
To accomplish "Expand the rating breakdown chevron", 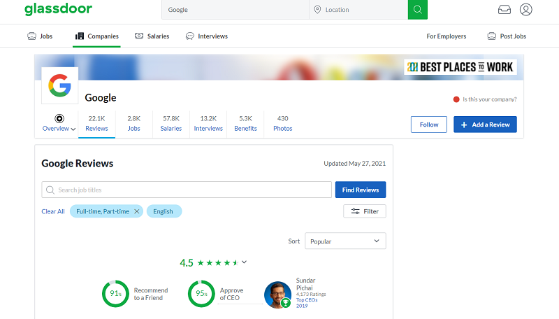I will (244, 262).
